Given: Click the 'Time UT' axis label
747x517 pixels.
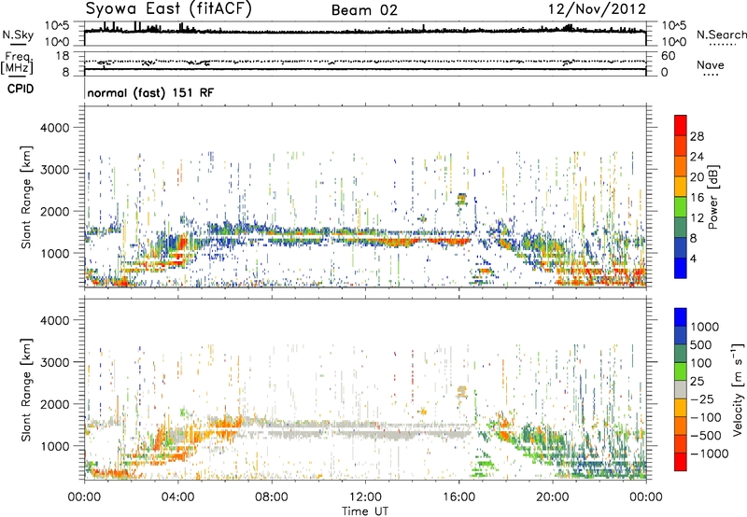Looking at the screenshot, I should point(365,511).
